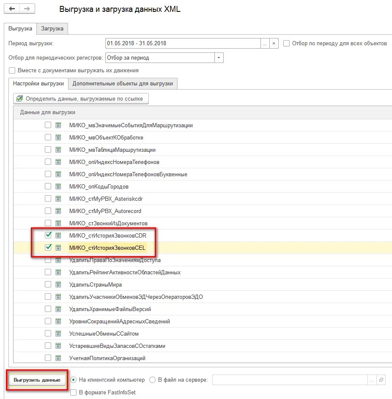Open 'Отбор для периодических регистров' dropdown arrow

[219, 58]
